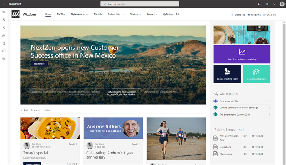This screenshot has width=286, height=165.
Task: Open options menu for New visual identity
Action: coord(270,101)
